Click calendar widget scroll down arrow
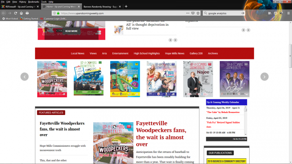The width and height of the screenshot is (292, 164). (246, 134)
